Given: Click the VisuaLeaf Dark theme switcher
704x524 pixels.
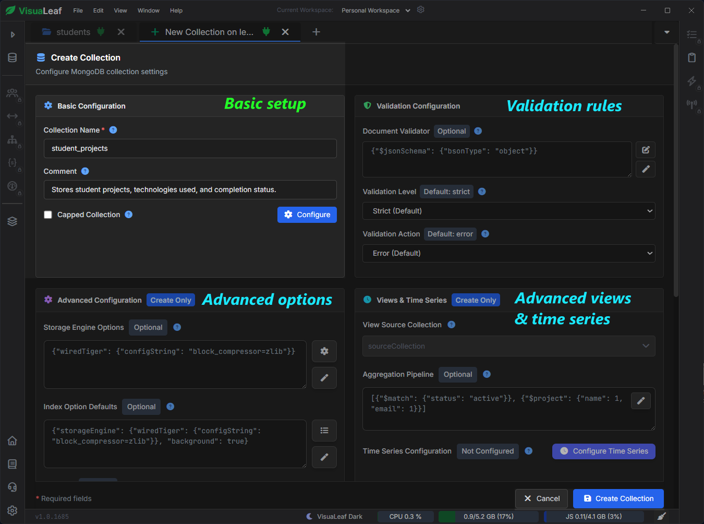Looking at the screenshot, I should (x=334, y=517).
